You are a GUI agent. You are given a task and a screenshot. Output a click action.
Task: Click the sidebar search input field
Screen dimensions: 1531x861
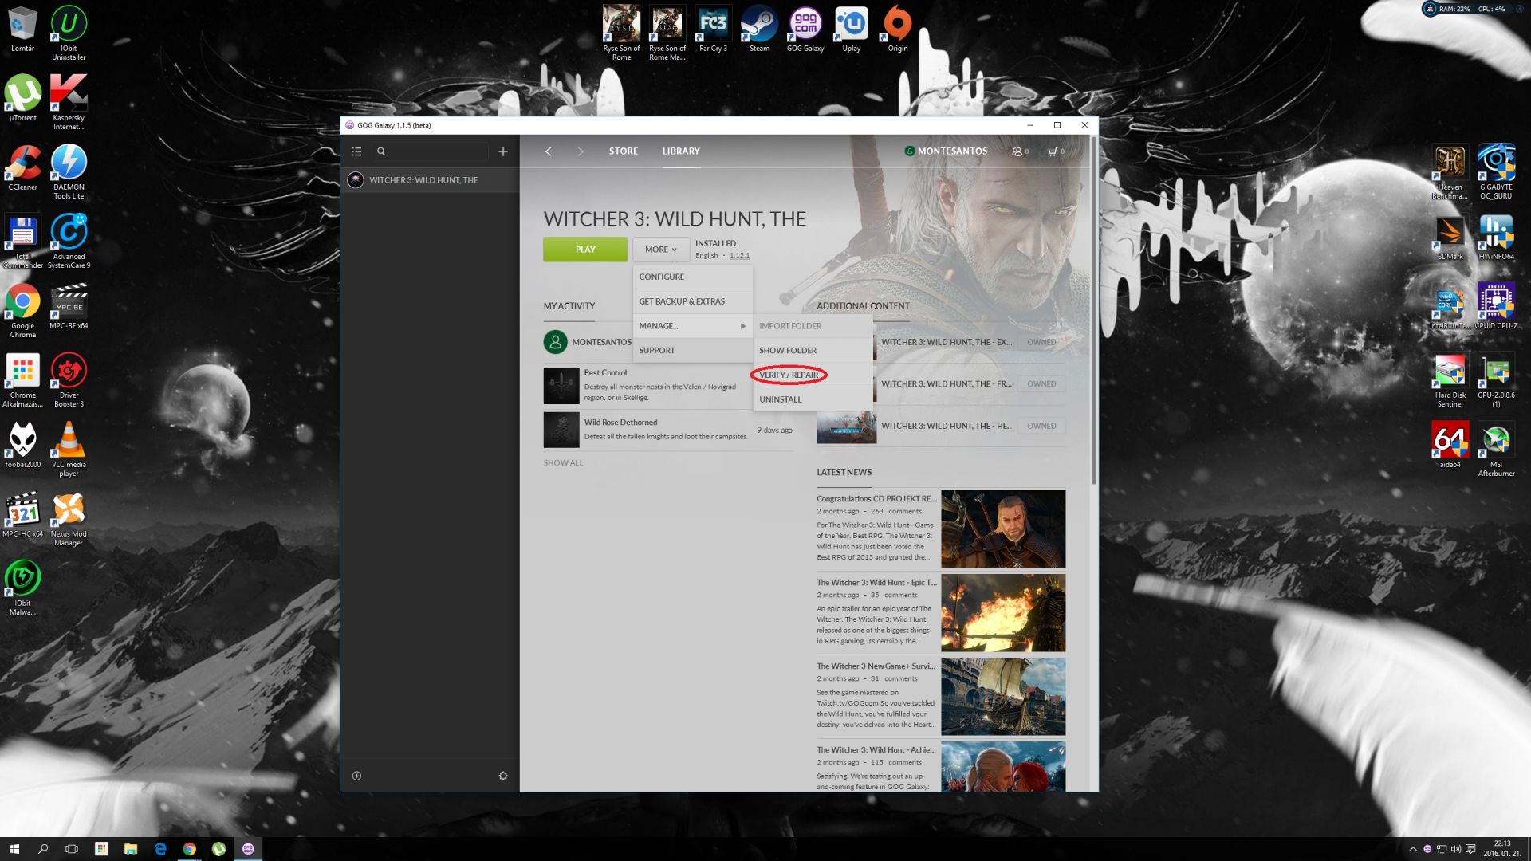click(x=429, y=151)
